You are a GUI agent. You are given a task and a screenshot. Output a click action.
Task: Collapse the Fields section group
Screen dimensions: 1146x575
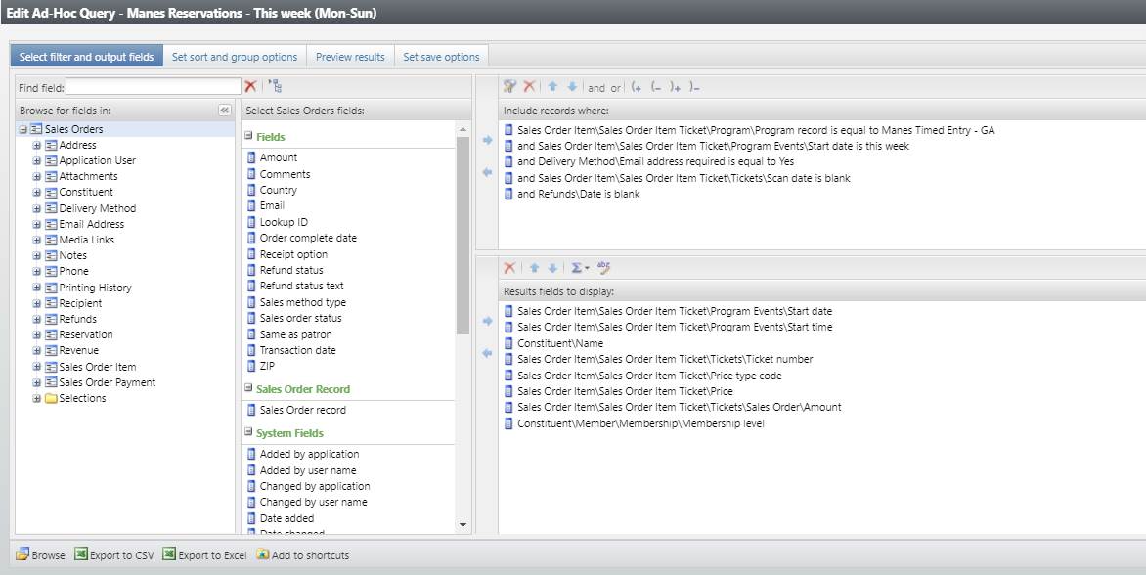(x=248, y=137)
